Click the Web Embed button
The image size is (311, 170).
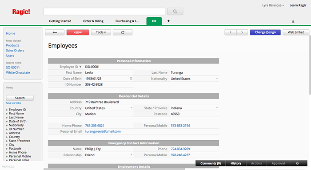(296, 32)
